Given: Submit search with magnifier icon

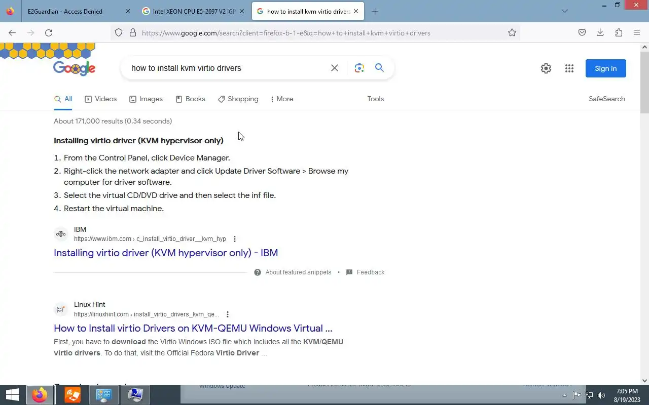Looking at the screenshot, I should 379,68.
